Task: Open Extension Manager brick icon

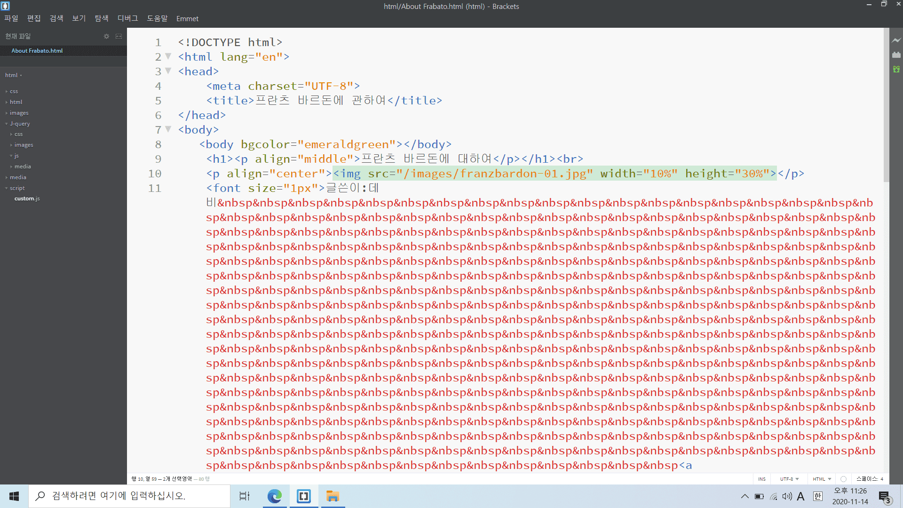Action: [x=896, y=55]
